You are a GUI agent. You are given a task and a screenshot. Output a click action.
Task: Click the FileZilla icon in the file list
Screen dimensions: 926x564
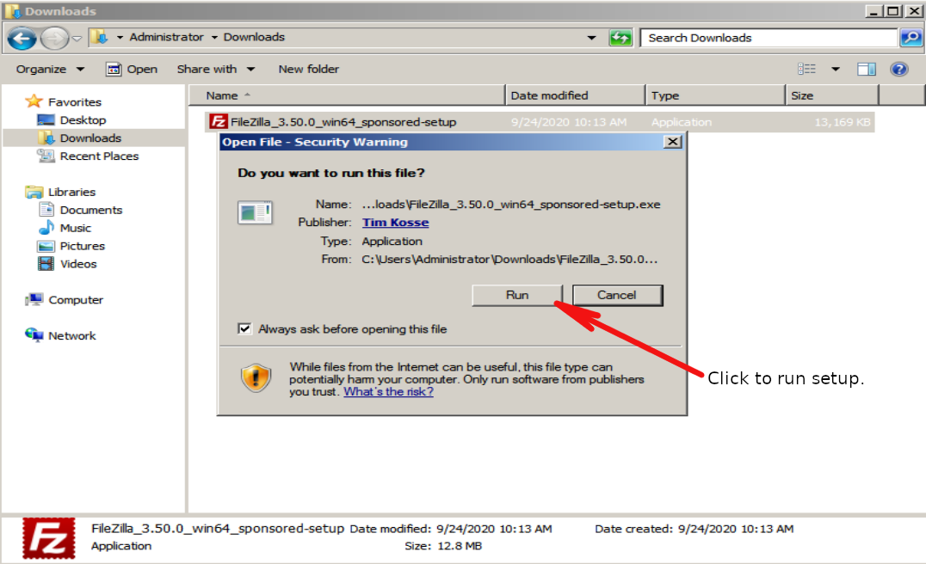coord(218,121)
